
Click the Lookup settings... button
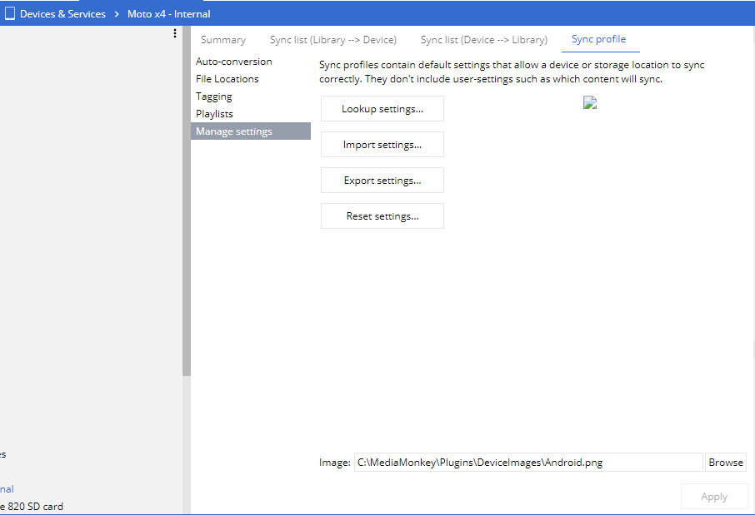click(x=382, y=109)
